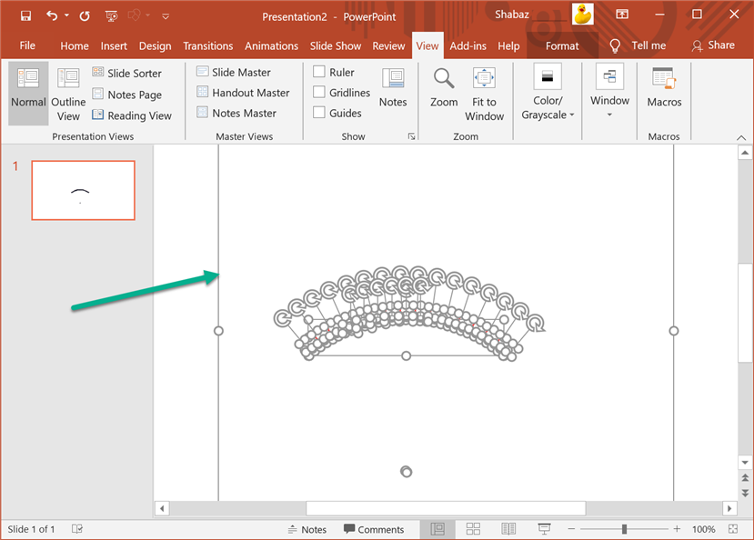Open the Macros button
The image size is (754, 540).
[664, 88]
